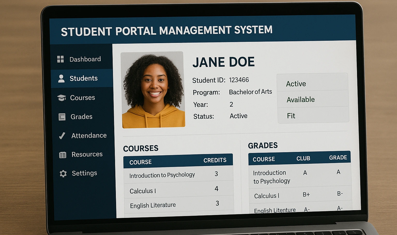Click the CREDITS column header
Viewport: 397px width, 235px height.
click(215, 160)
